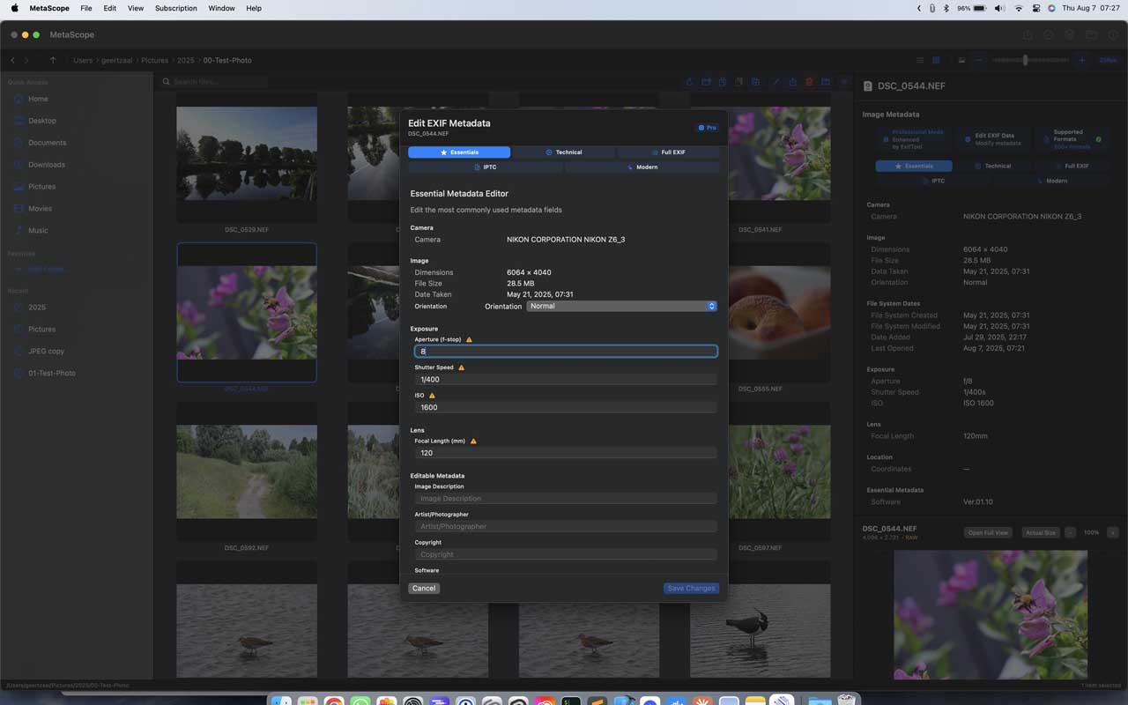
Task: Click the Search files field
Action: click(214, 82)
